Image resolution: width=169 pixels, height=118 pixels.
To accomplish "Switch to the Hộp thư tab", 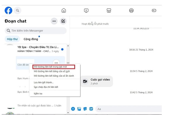I will tap(12, 39).
